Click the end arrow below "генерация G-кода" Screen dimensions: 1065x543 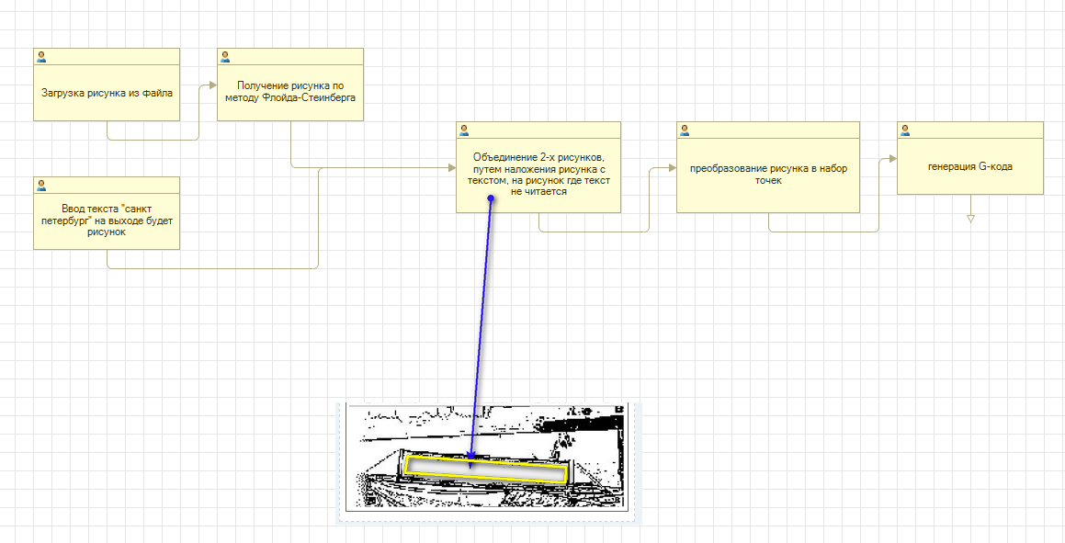tap(970, 219)
